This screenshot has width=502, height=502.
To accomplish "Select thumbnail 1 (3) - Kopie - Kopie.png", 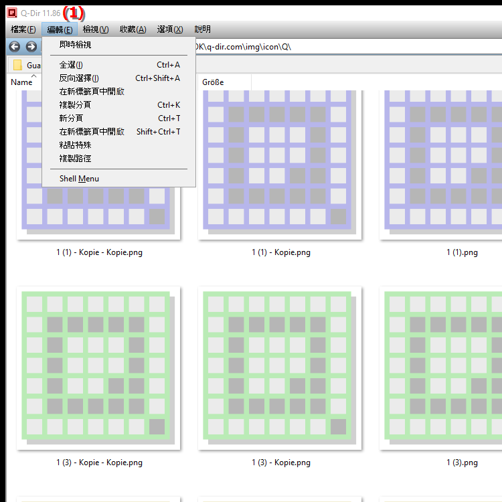I will tap(98, 368).
